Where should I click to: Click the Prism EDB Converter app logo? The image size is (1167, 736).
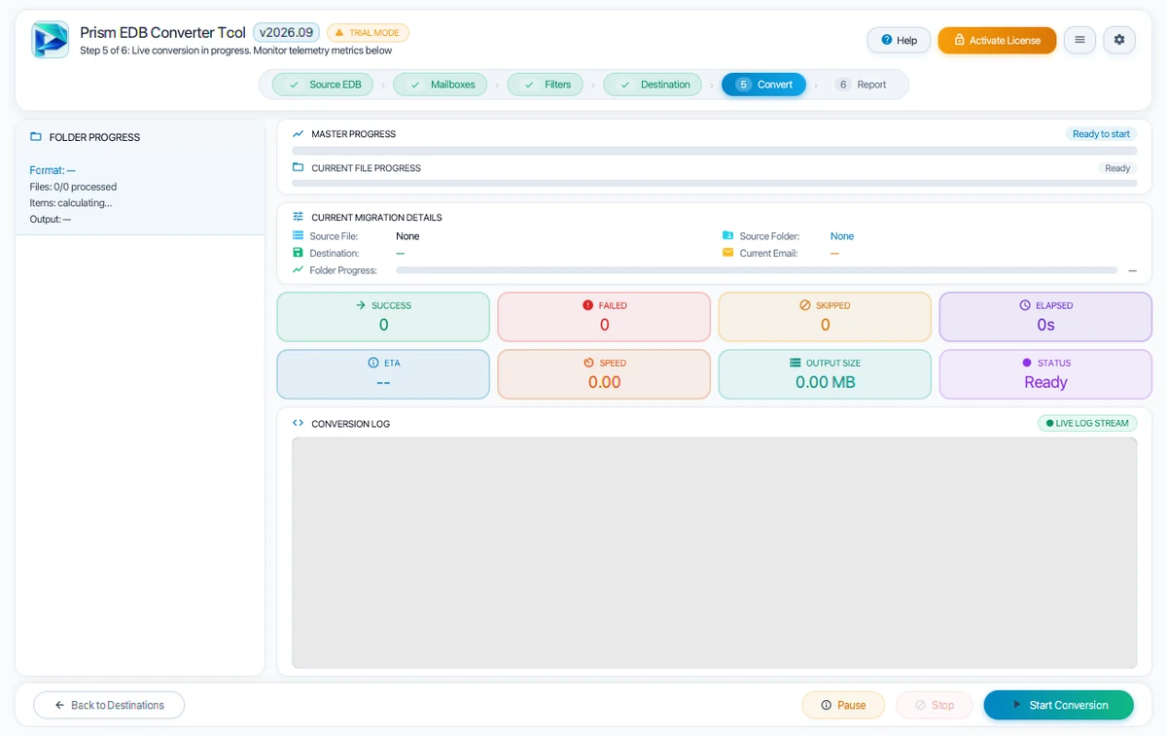50,40
